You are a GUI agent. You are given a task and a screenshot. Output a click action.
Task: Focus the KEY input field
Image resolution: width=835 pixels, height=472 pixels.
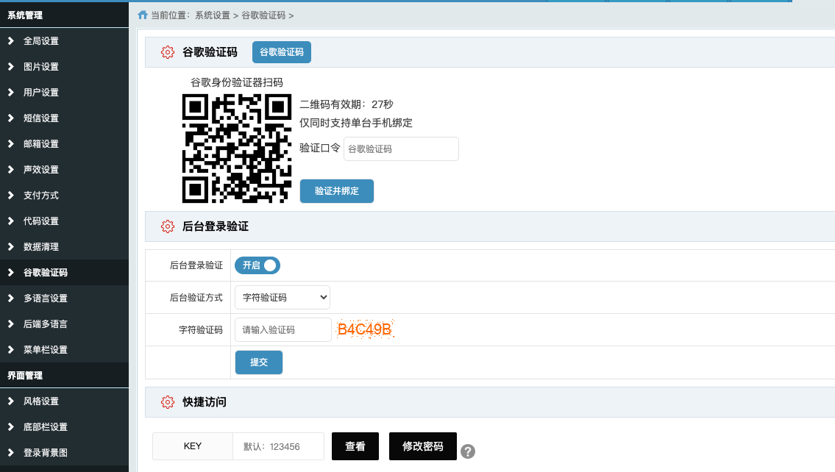pyautogui.click(x=279, y=446)
